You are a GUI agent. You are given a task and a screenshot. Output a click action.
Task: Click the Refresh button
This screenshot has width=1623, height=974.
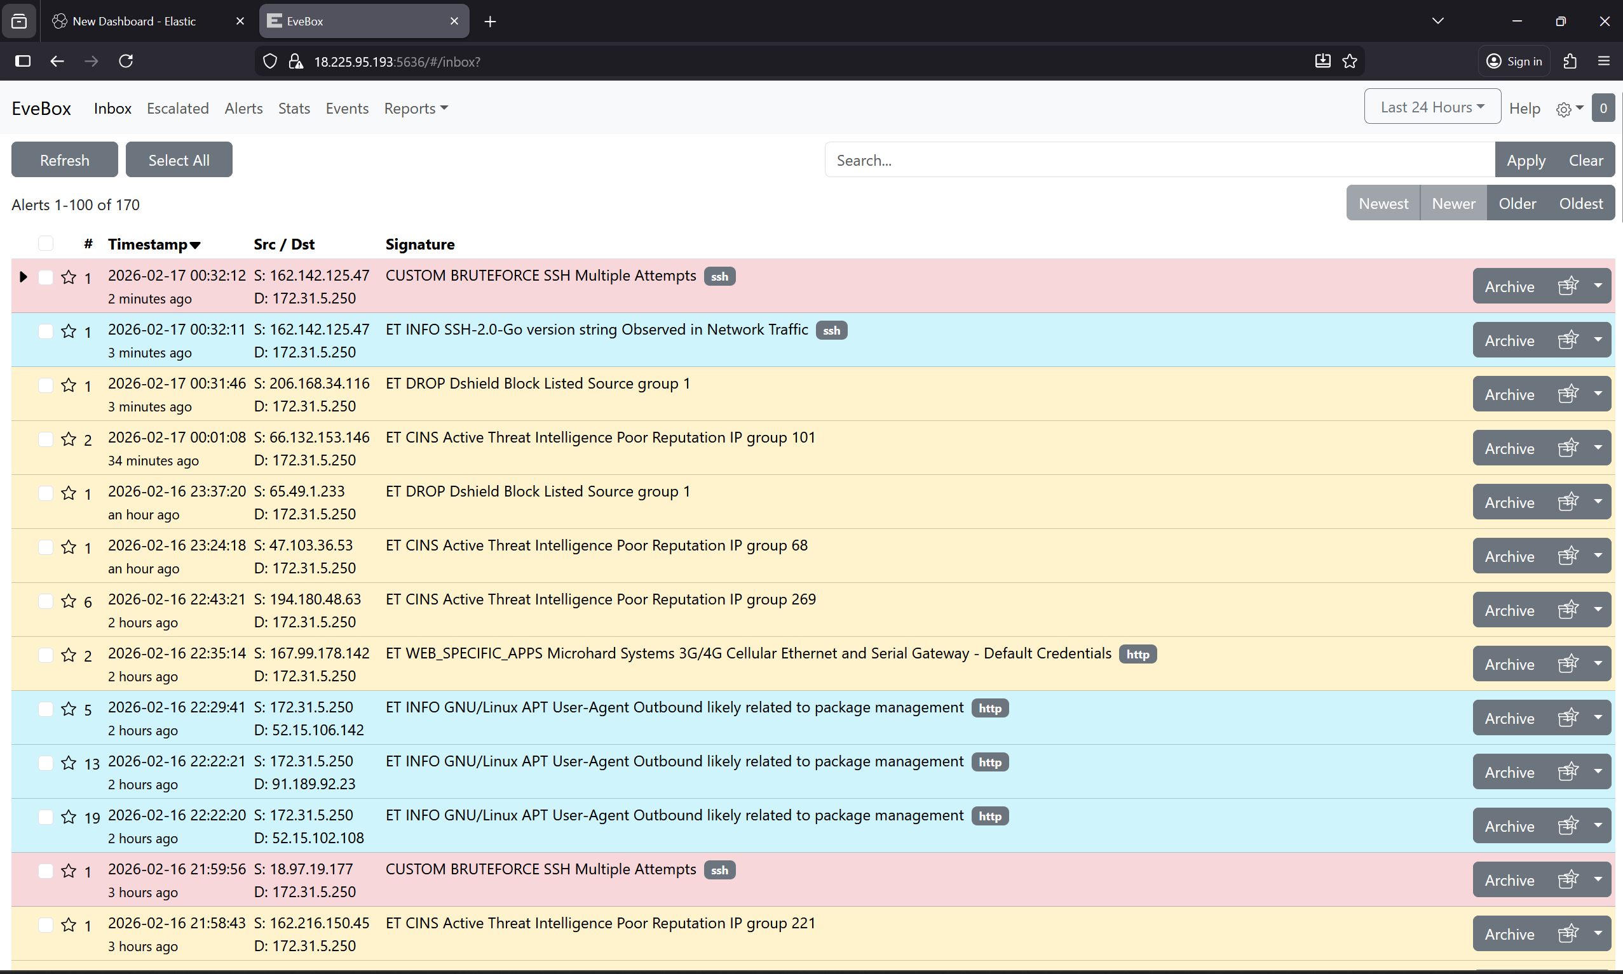pyautogui.click(x=64, y=159)
